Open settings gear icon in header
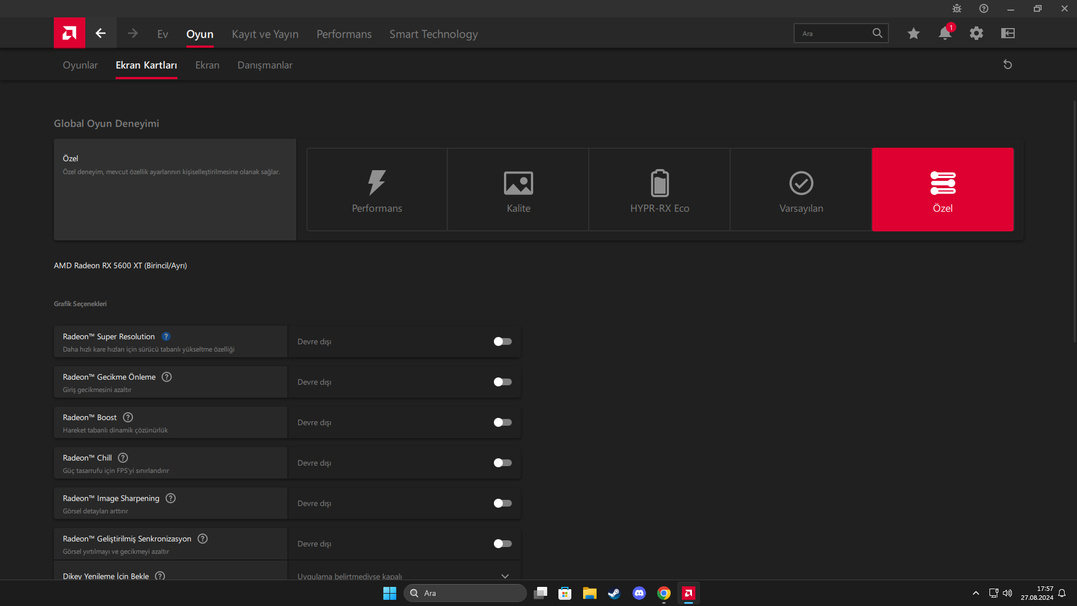 tap(976, 34)
